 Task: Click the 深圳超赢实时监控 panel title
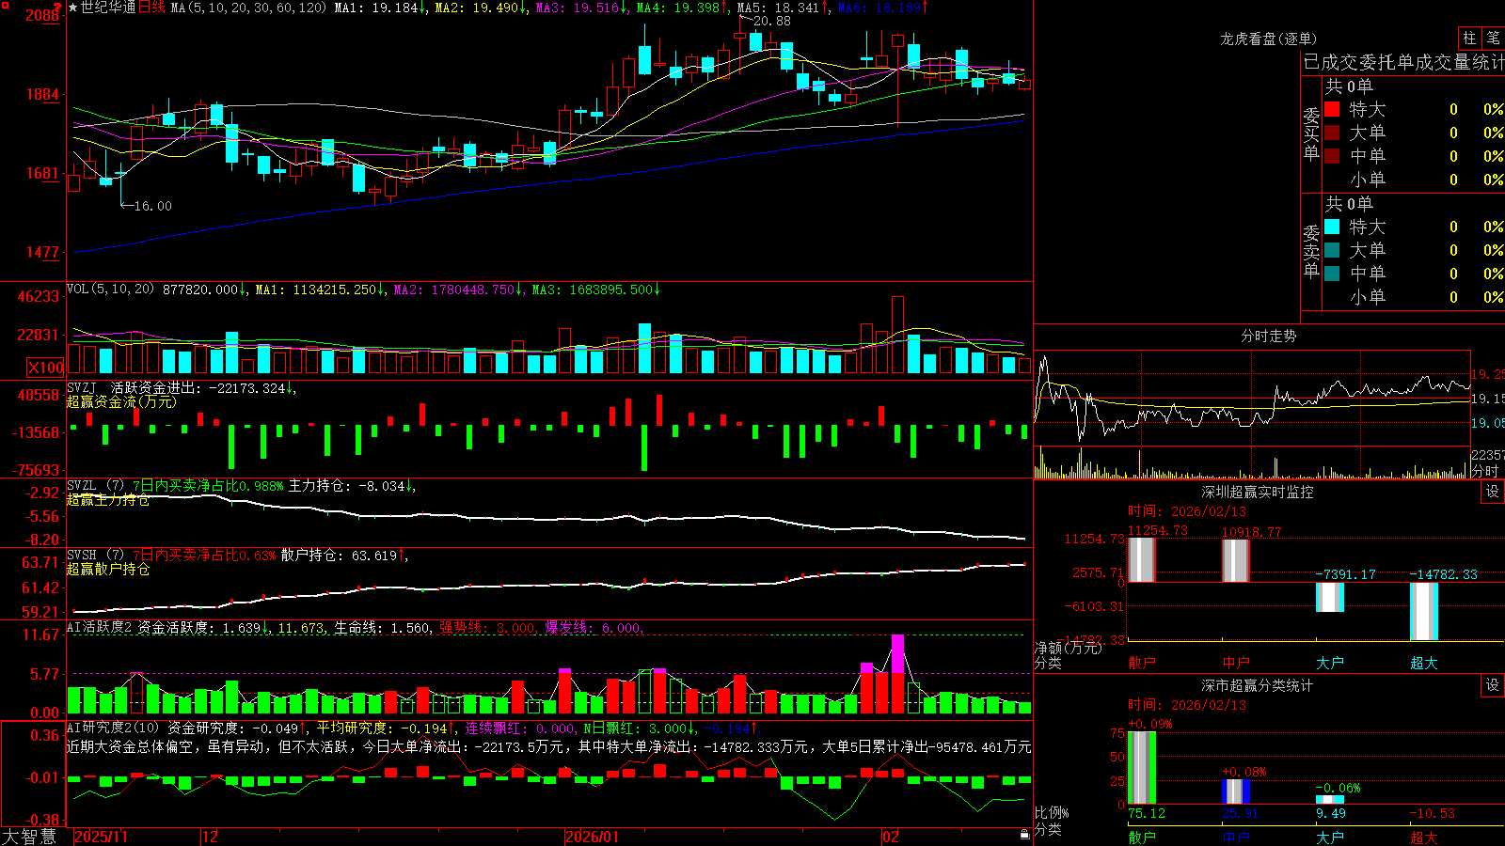[x=1257, y=492]
